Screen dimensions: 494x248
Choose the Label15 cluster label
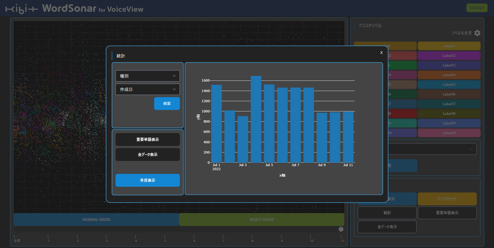point(449,85)
